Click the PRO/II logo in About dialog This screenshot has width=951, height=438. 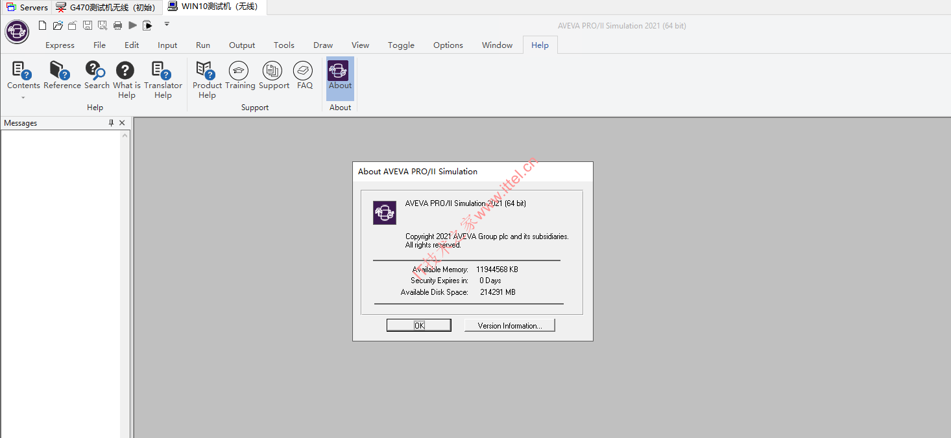pyautogui.click(x=385, y=213)
